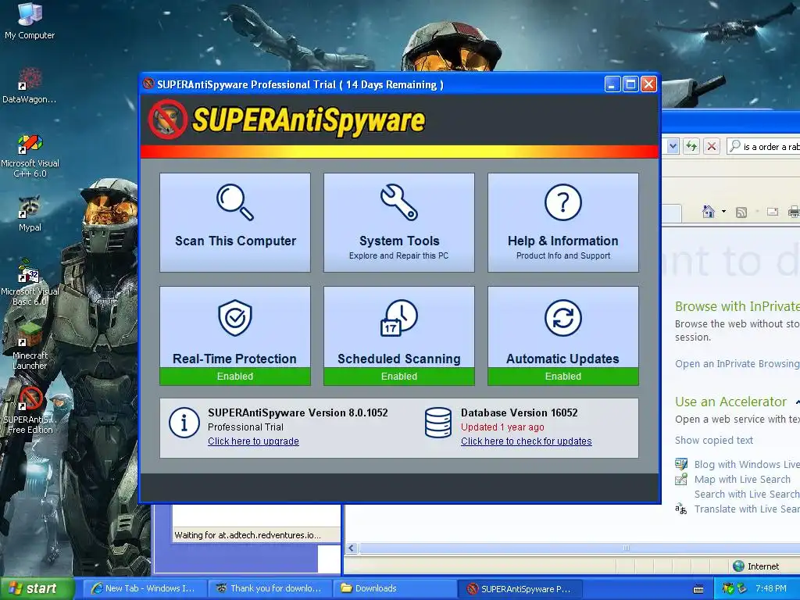Switch to Downloads folder taskbar button
The image size is (800, 600).
pyautogui.click(x=395, y=588)
